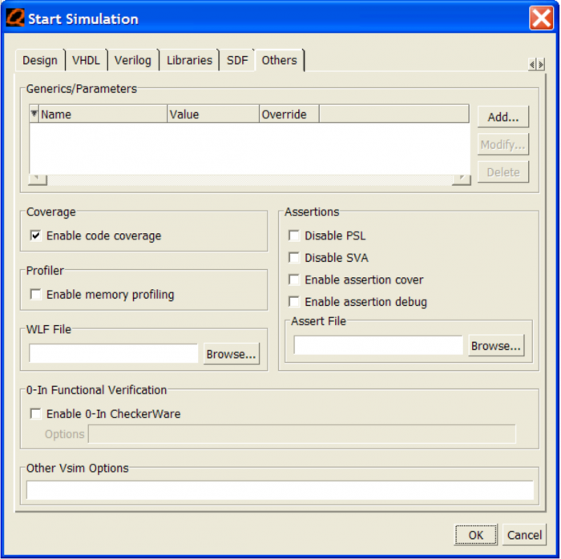Switch to the VHDL tab

[x=86, y=60]
